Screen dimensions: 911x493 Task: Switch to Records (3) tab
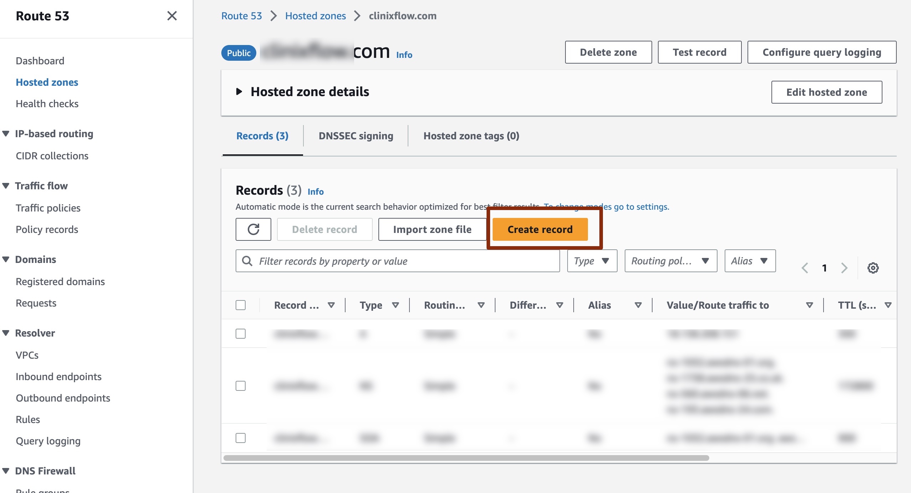(262, 136)
